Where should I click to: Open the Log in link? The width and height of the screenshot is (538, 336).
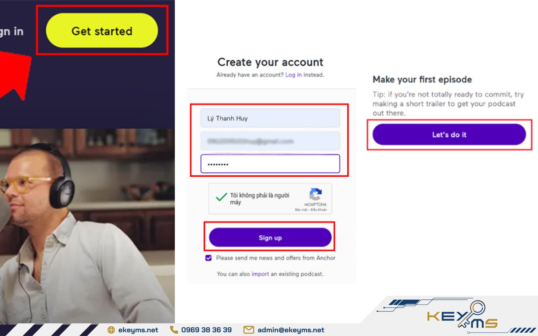(x=294, y=75)
